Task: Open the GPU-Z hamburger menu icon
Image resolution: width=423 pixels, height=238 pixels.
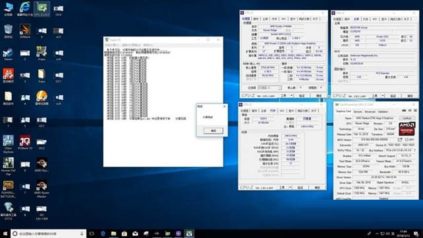Action: [x=415, y=110]
